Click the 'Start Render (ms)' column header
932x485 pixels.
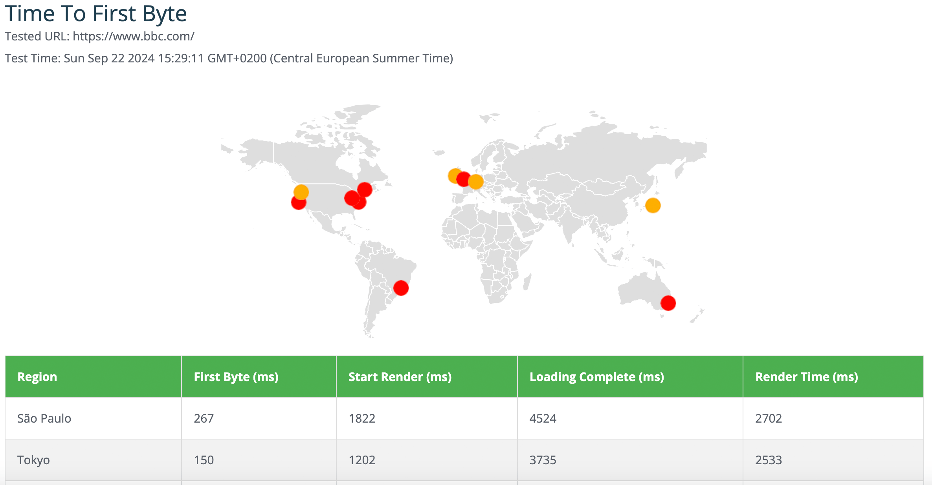(x=427, y=377)
